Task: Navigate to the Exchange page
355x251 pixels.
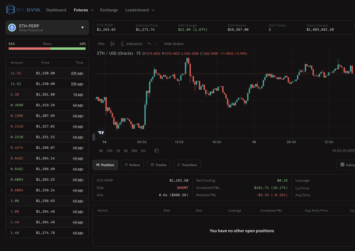Action: pos(109,10)
